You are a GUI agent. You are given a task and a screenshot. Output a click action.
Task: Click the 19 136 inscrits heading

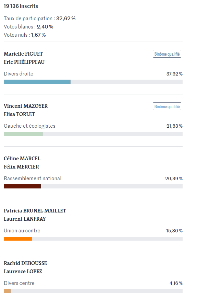coord(21,6)
